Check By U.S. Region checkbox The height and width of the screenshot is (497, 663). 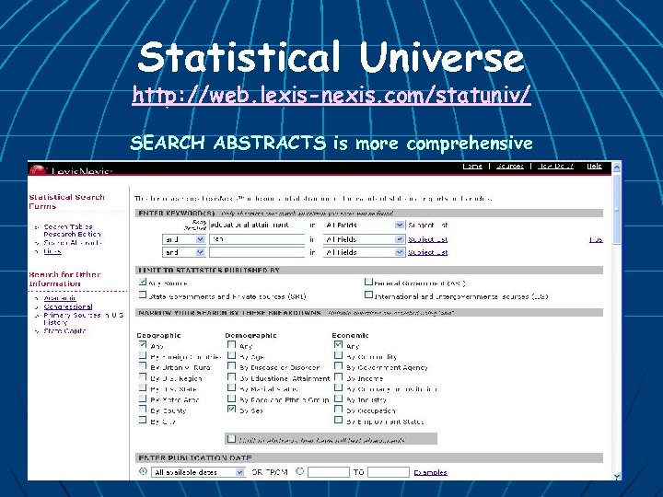coord(143,377)
